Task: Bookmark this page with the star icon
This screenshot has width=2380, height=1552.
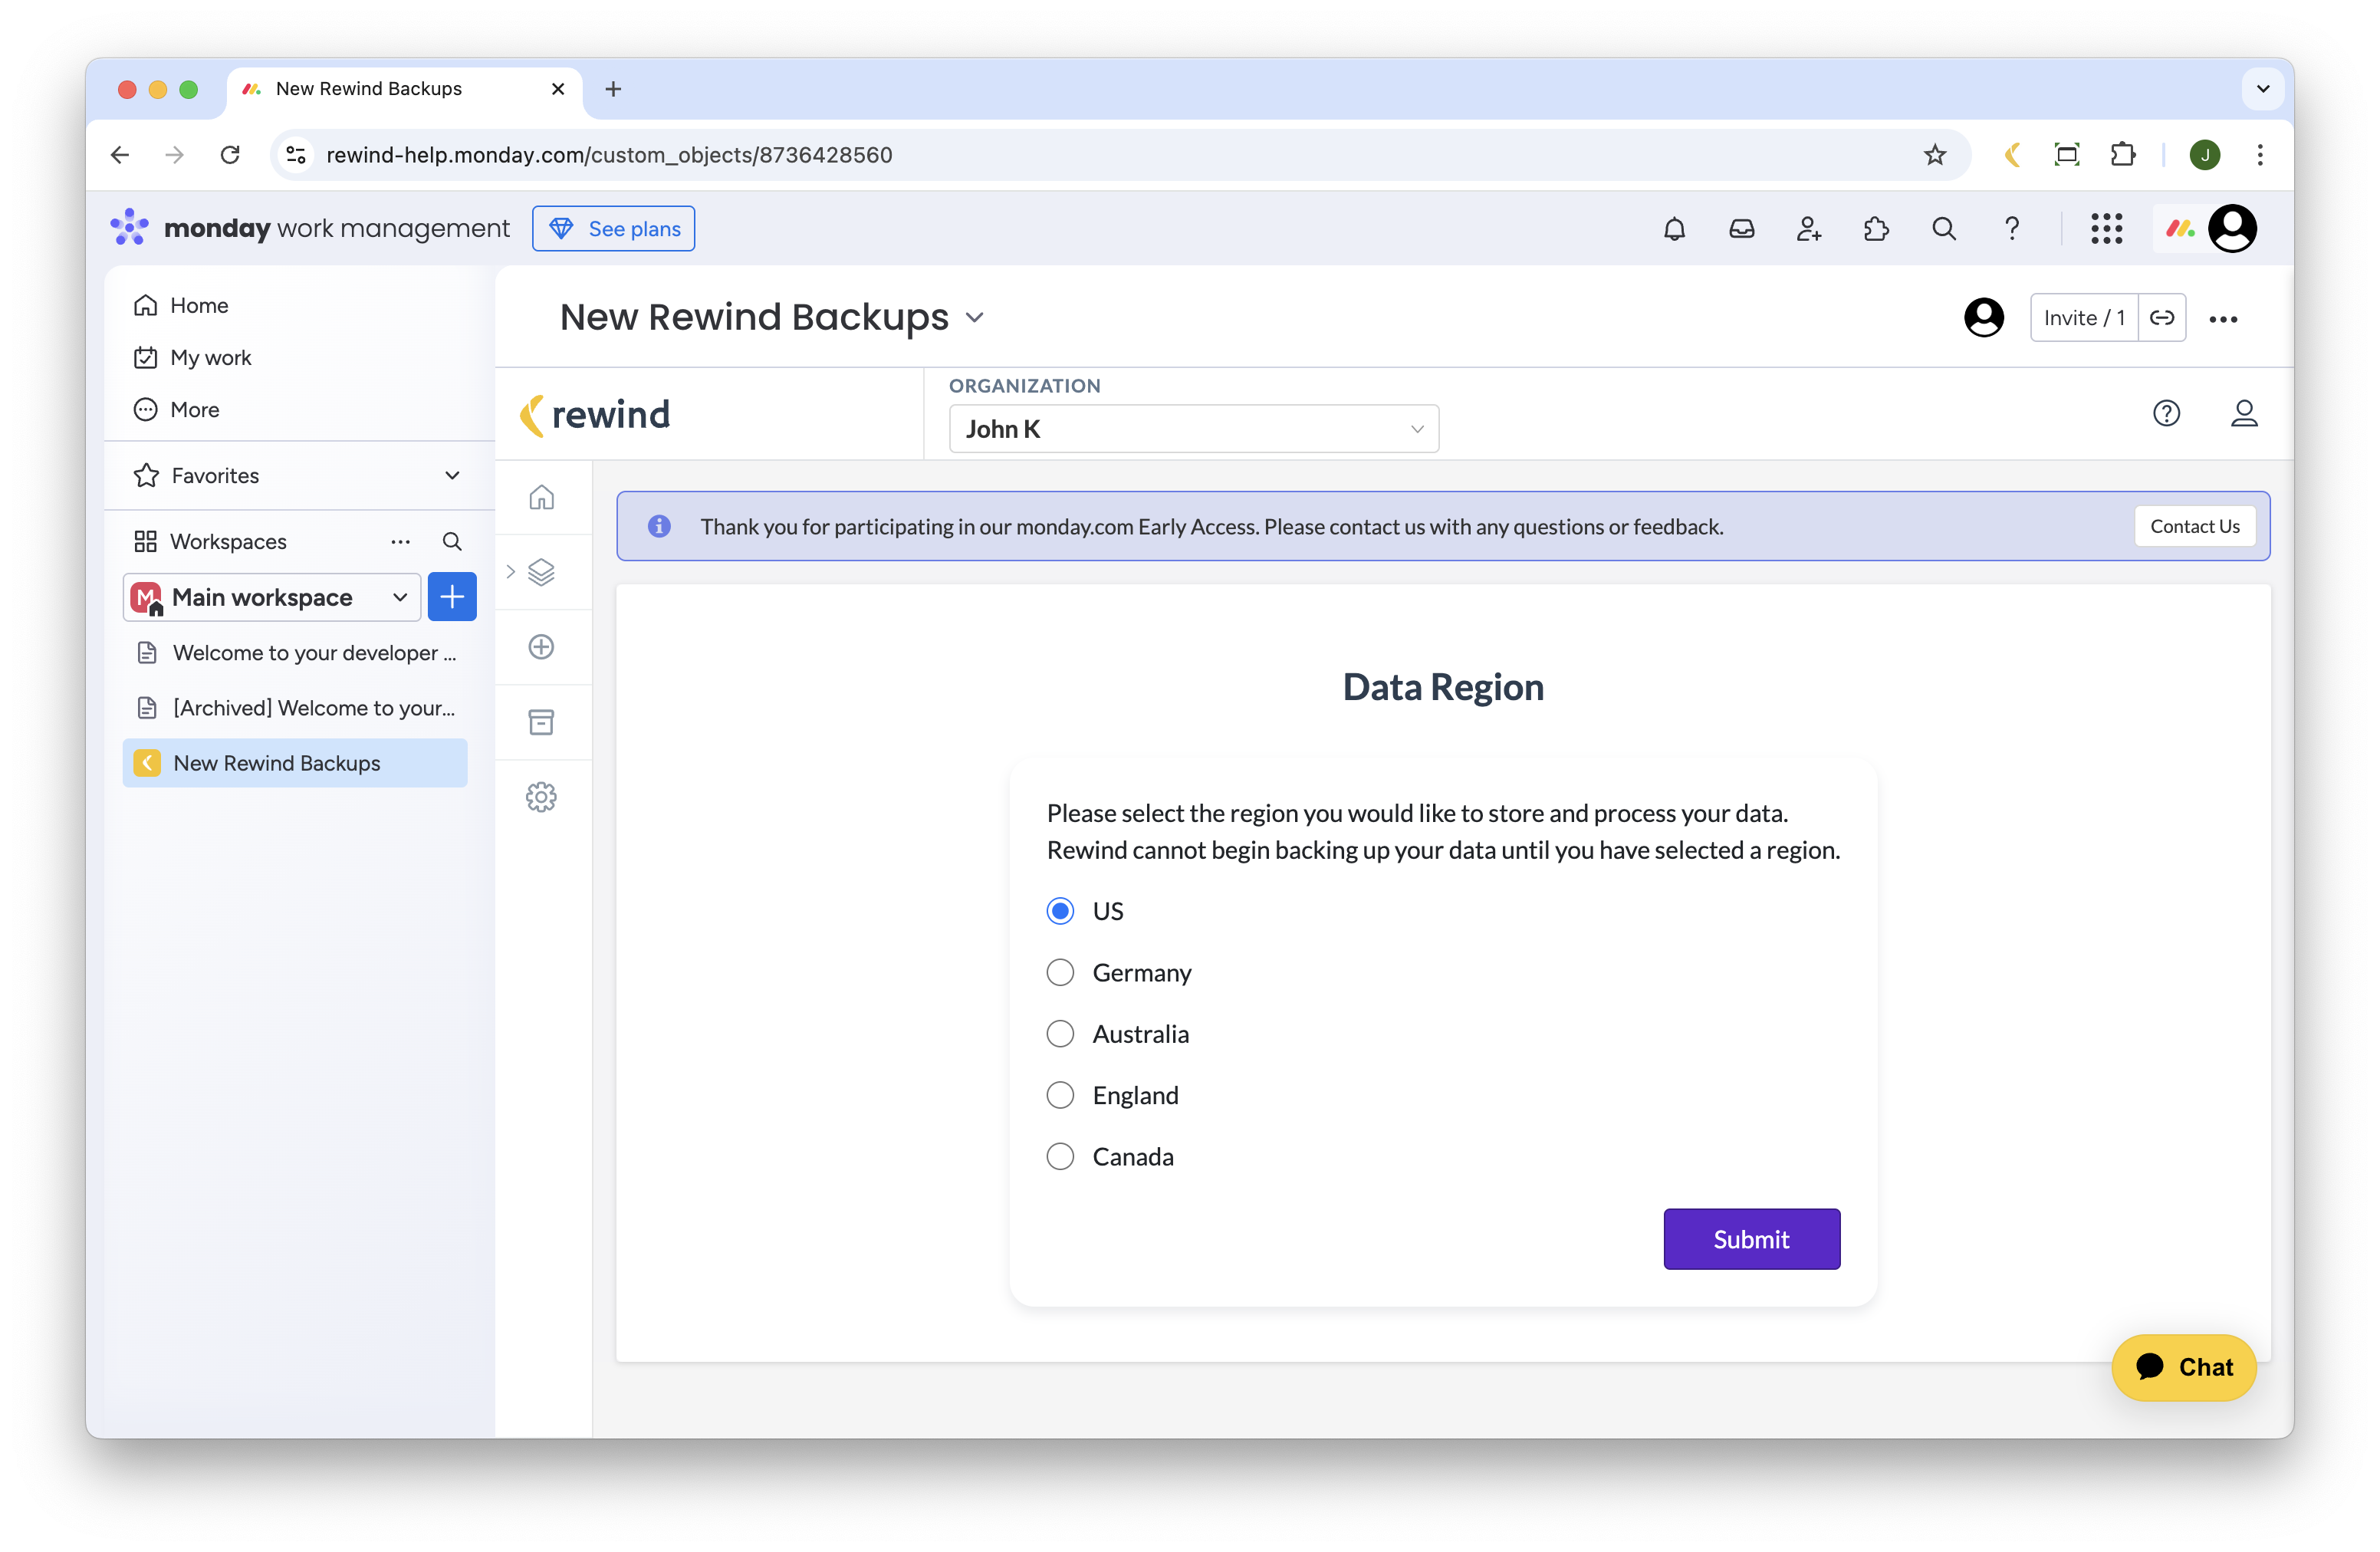Action: tap(1935, 155)
